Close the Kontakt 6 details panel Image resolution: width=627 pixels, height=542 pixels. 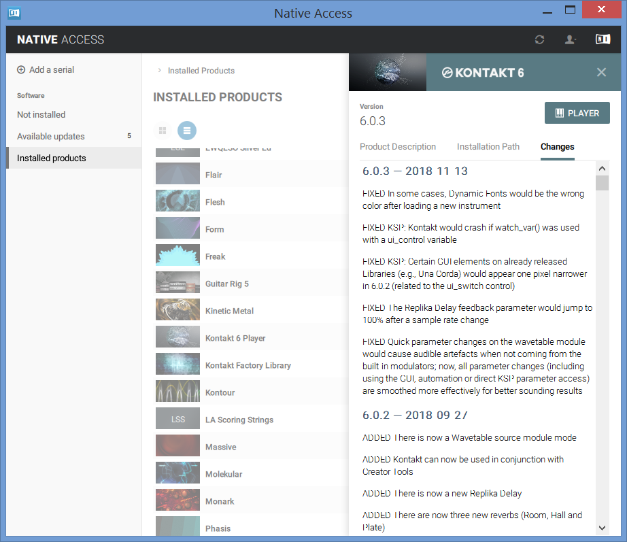click(601, 72)
